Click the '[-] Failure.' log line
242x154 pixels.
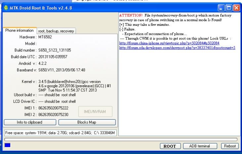[x=127, y=29]
